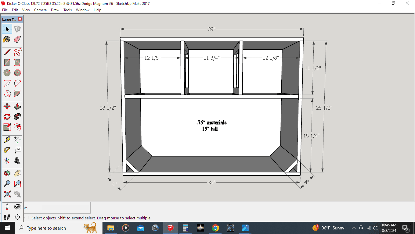Select the Position Camera tool

7,207
